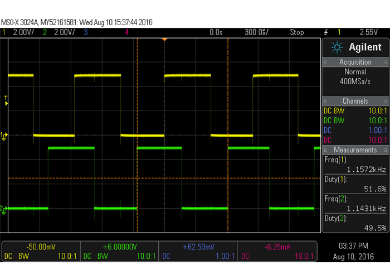The image size is (390, 279).
Task: Click the 300.0 timebase setting
Action: point(259,32)
